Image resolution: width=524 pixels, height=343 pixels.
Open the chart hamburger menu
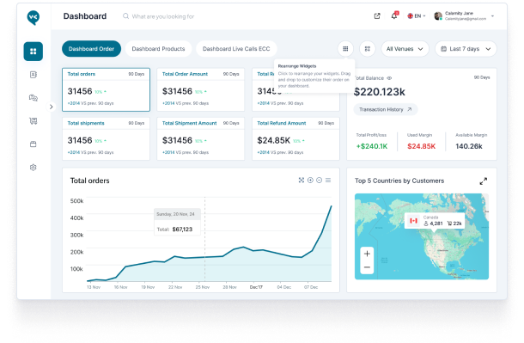pos(328,181)
